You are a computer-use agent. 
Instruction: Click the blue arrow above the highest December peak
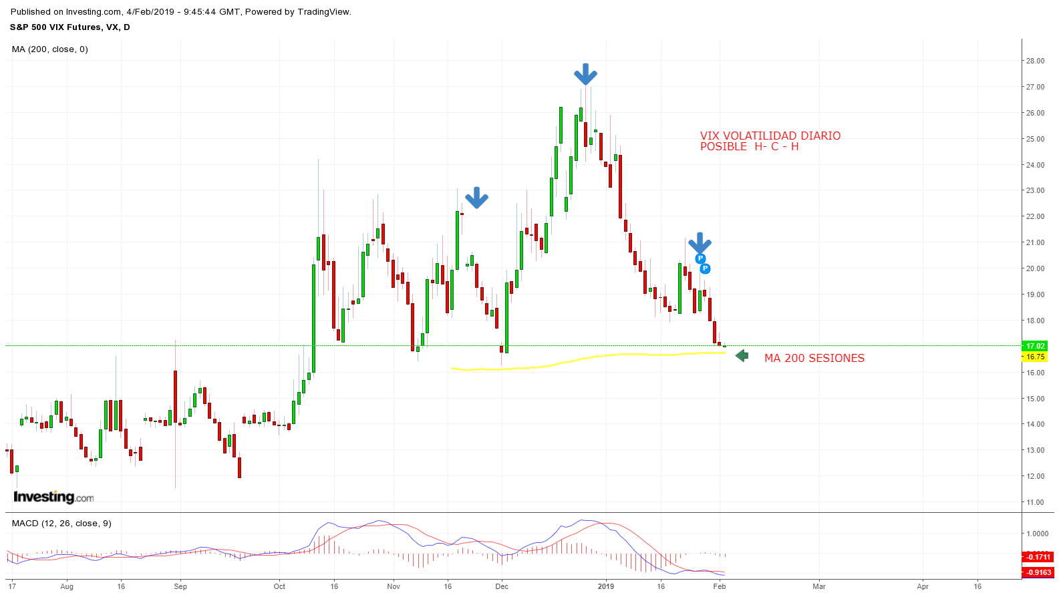coord(585,74)
